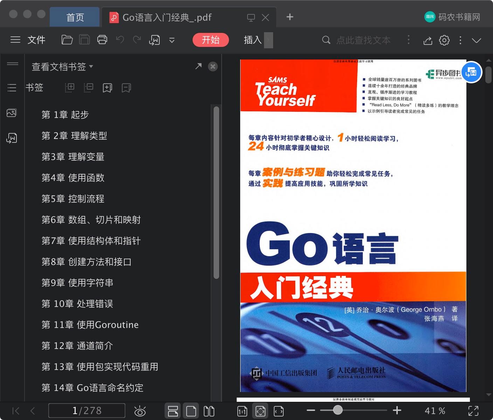This screenshot has height=420, width=493.
Task: Click the tab display mode monitor icon
Action: (251, 17)
